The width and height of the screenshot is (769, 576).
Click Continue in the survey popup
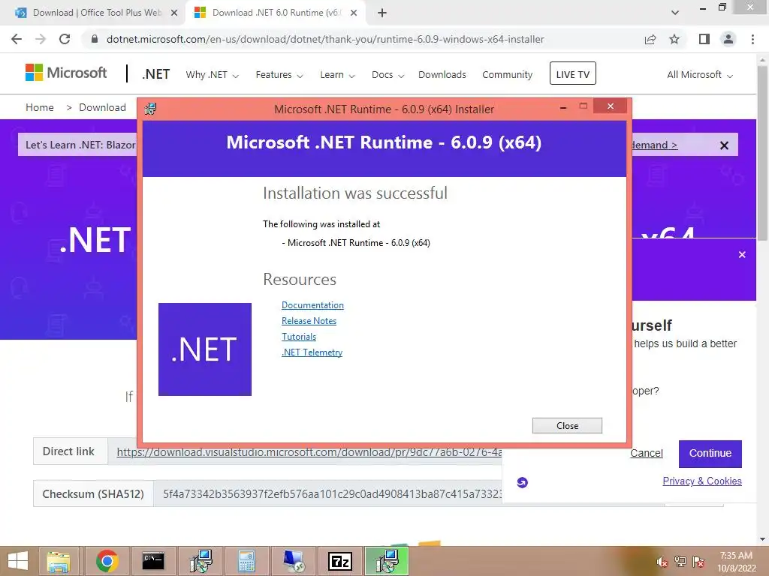[x=710, y=454]
